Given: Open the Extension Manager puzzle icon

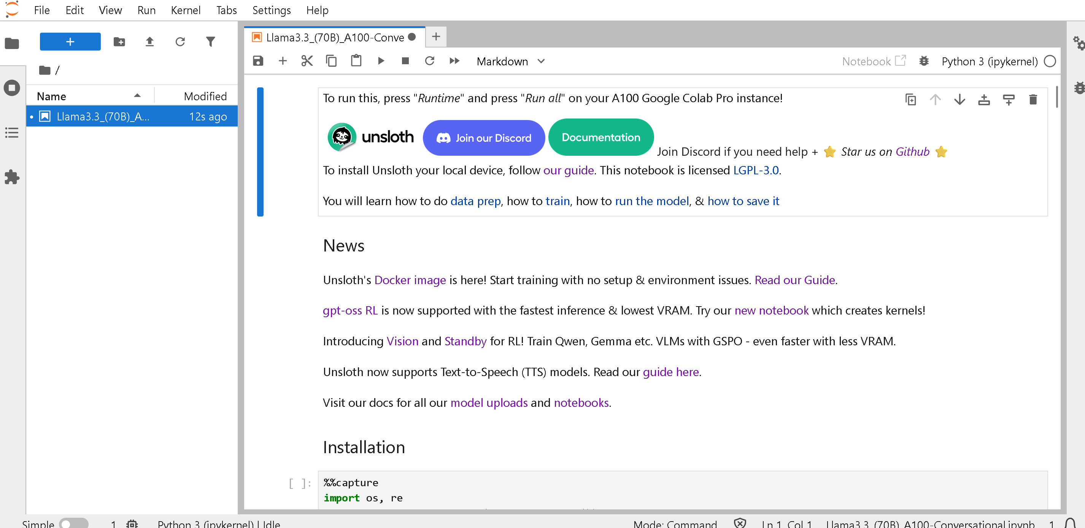Looking at the screenshot, I should click(x=12, y=177).
